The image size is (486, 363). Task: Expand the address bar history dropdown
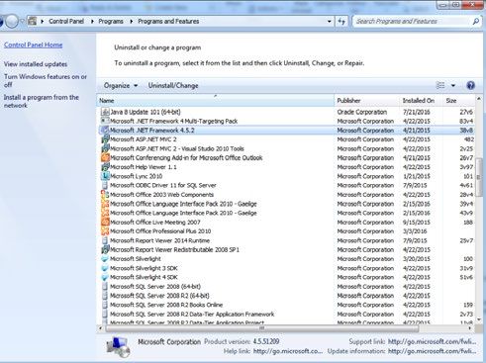[329, 22]
